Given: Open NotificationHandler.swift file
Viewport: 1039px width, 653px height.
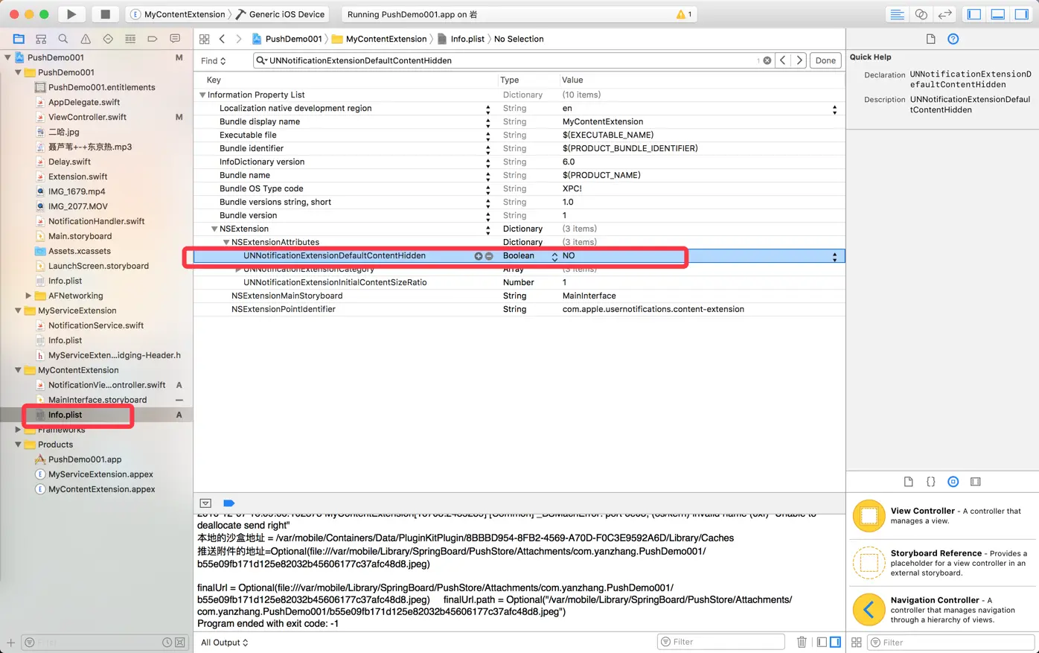Looking at the screenshot, I should click(96, 221).
